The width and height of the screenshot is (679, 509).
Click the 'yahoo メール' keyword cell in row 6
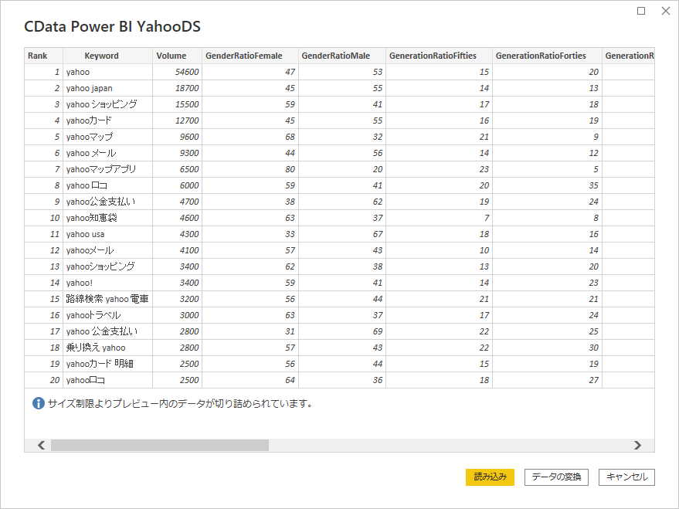[x=108, y=153]
